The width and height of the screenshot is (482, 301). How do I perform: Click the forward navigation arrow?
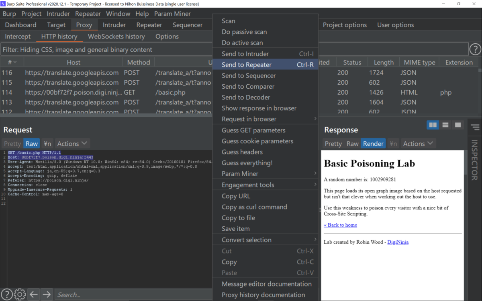click(47, 294)
